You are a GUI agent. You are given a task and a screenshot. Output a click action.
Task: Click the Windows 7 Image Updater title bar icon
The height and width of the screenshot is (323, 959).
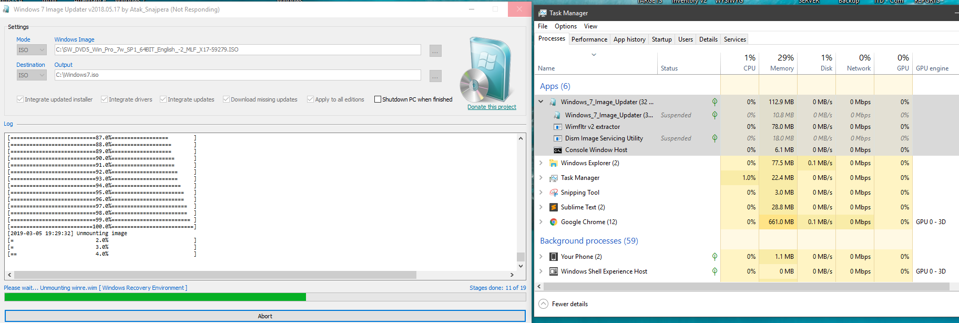(x=6, y=9)
